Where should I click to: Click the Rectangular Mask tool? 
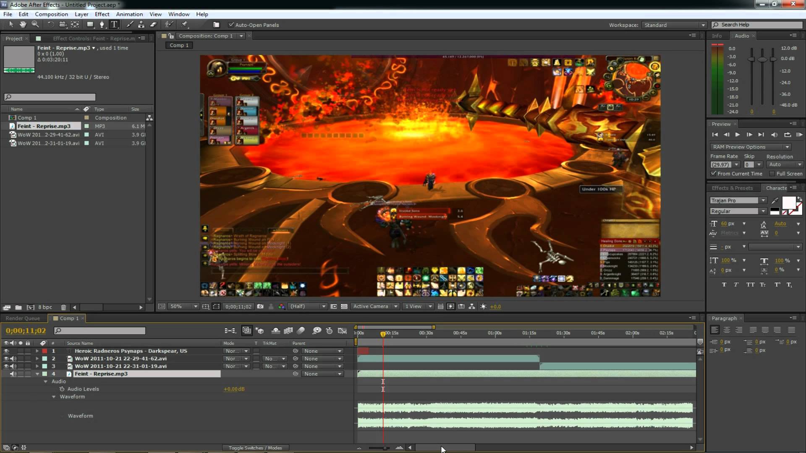(x=89, y=25)
